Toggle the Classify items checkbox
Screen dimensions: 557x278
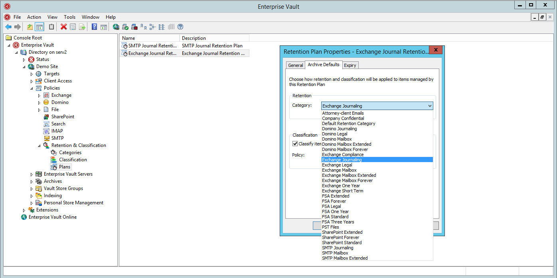coord(295,144)
